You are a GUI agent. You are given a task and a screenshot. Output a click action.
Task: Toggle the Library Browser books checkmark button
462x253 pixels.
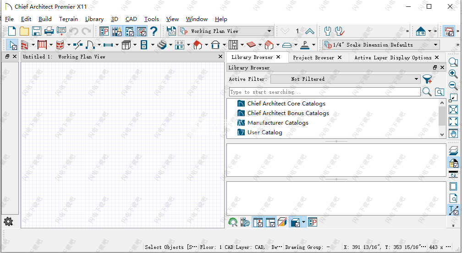(116, 31)
